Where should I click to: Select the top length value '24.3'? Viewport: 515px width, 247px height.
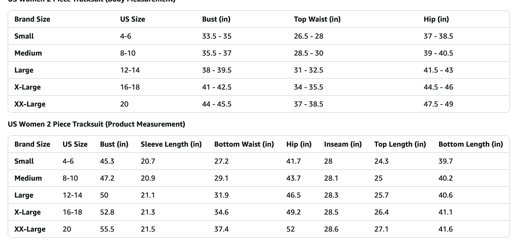[x=381, y=161]
